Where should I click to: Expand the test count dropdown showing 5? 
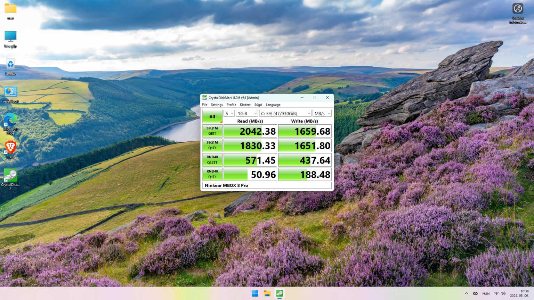tap(229, 114)
